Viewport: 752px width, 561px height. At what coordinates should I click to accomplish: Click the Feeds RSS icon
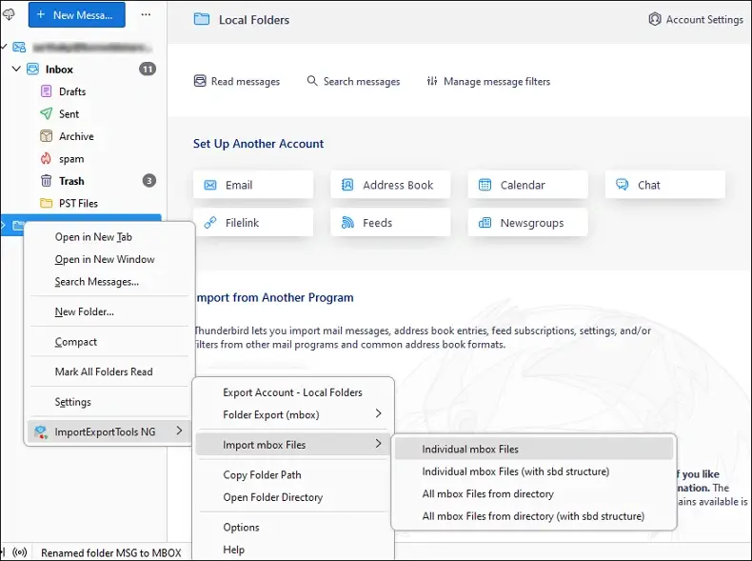[x=347, y=223]
